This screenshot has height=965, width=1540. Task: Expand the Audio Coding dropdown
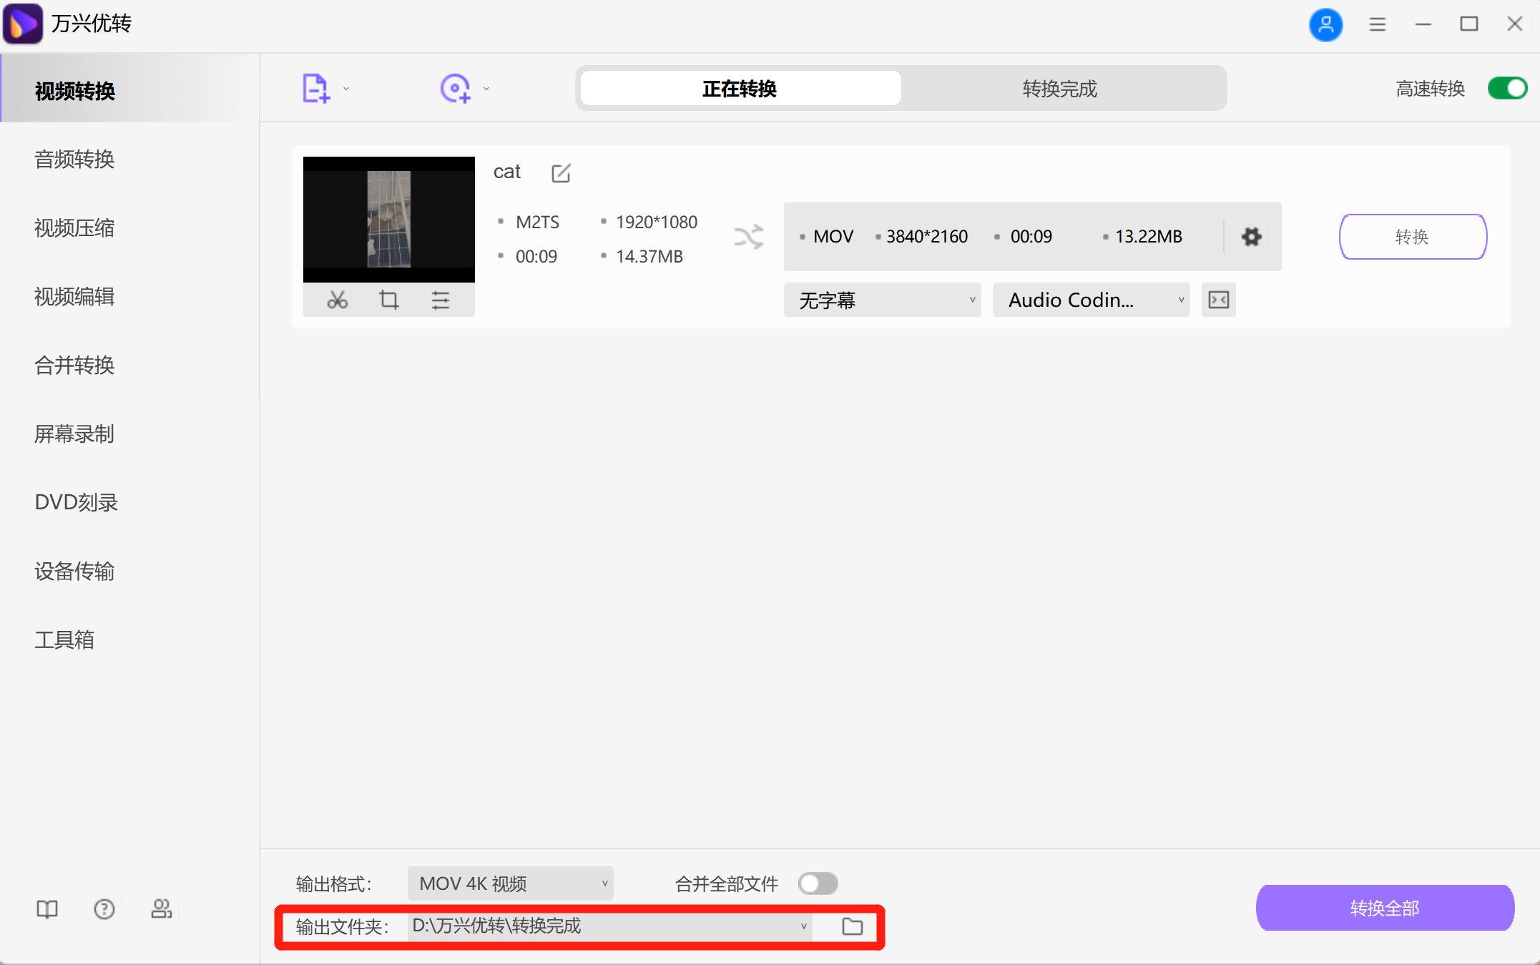click(1091, 300)
